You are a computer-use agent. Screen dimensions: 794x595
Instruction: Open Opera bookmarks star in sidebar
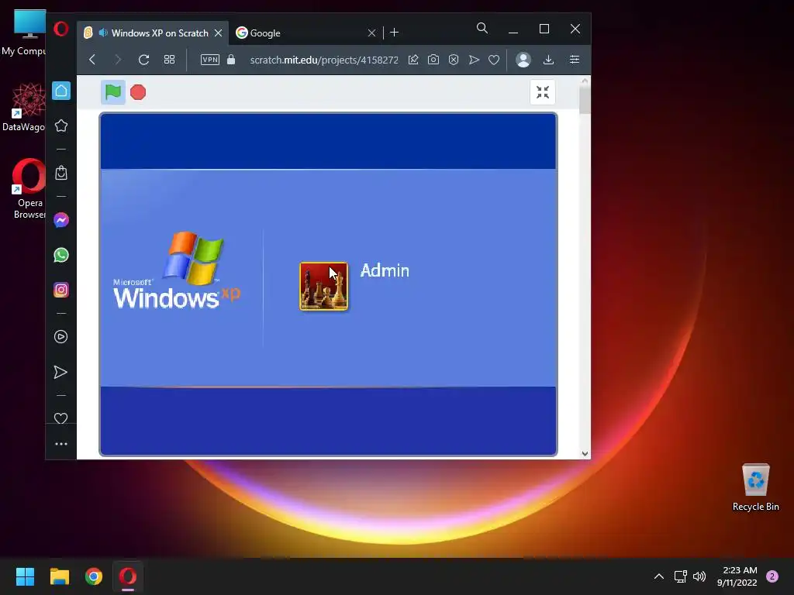61,126
